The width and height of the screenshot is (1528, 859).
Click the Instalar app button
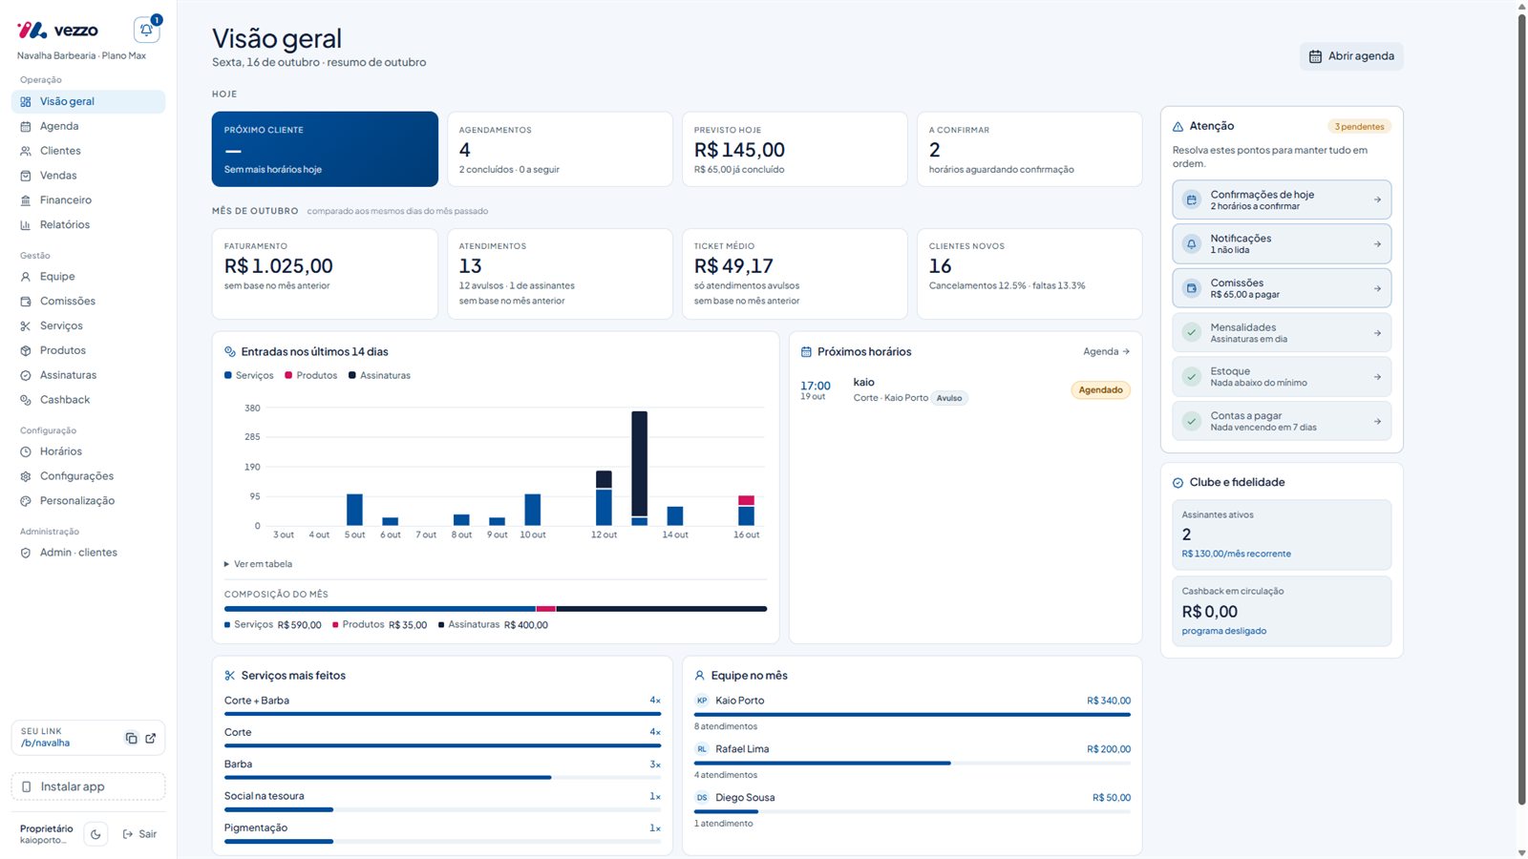(x=88, y=786)
